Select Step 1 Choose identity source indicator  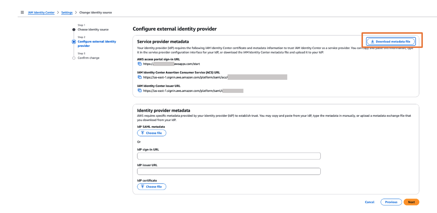click(74, 29)
